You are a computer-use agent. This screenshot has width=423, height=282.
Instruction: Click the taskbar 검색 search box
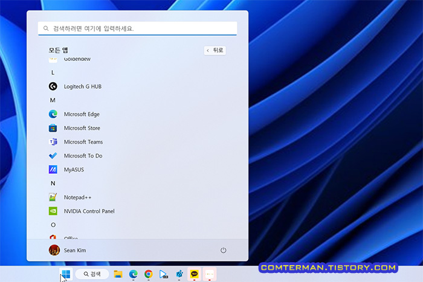pyautogui.click(x=92, y=274)
